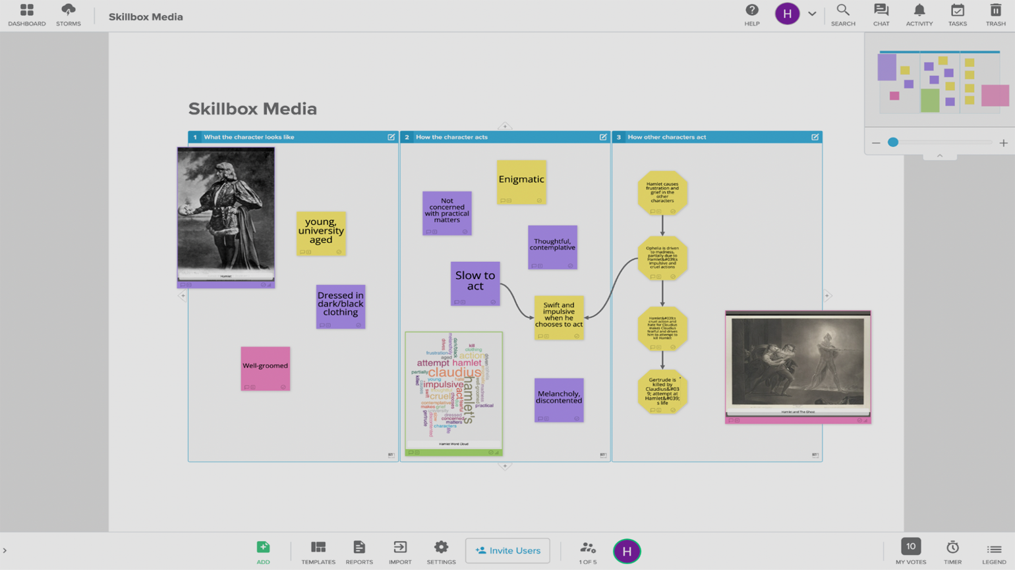Open the Dashboard view
Viewport: 1015px width, 570px height.
(27, 15)
